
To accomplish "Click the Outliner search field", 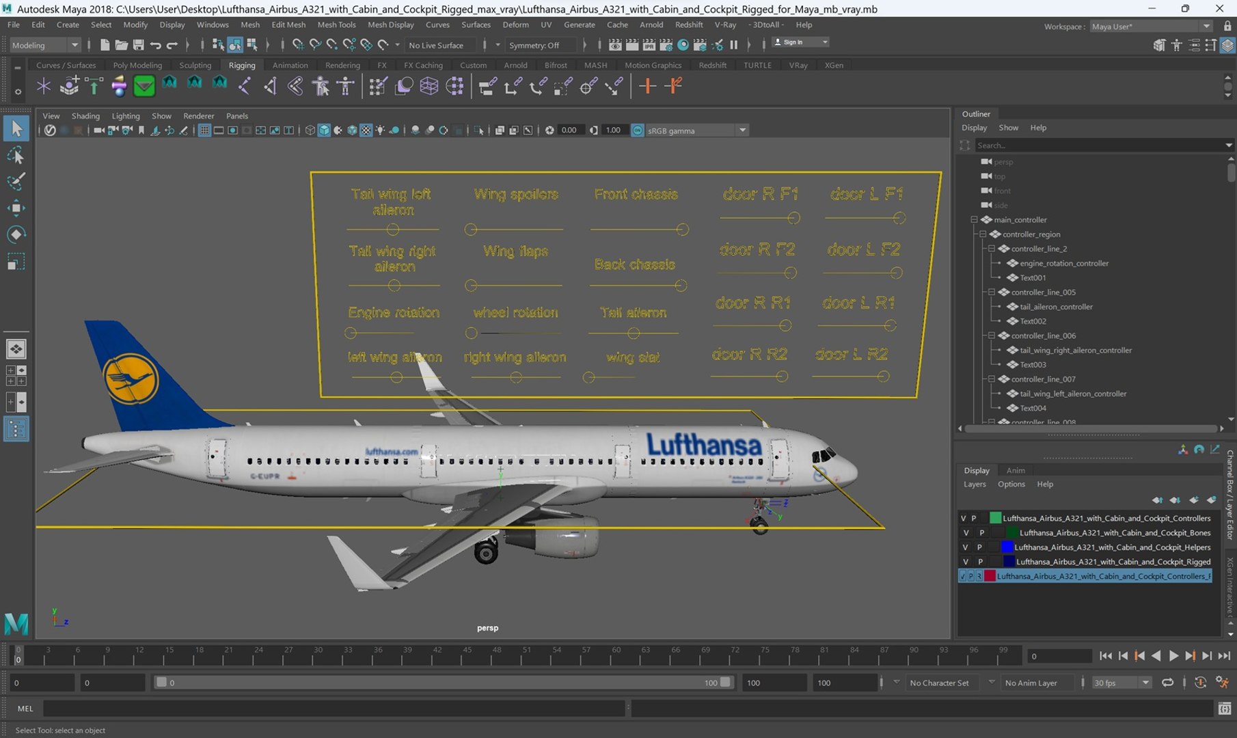I will [x=1100, y=146].
